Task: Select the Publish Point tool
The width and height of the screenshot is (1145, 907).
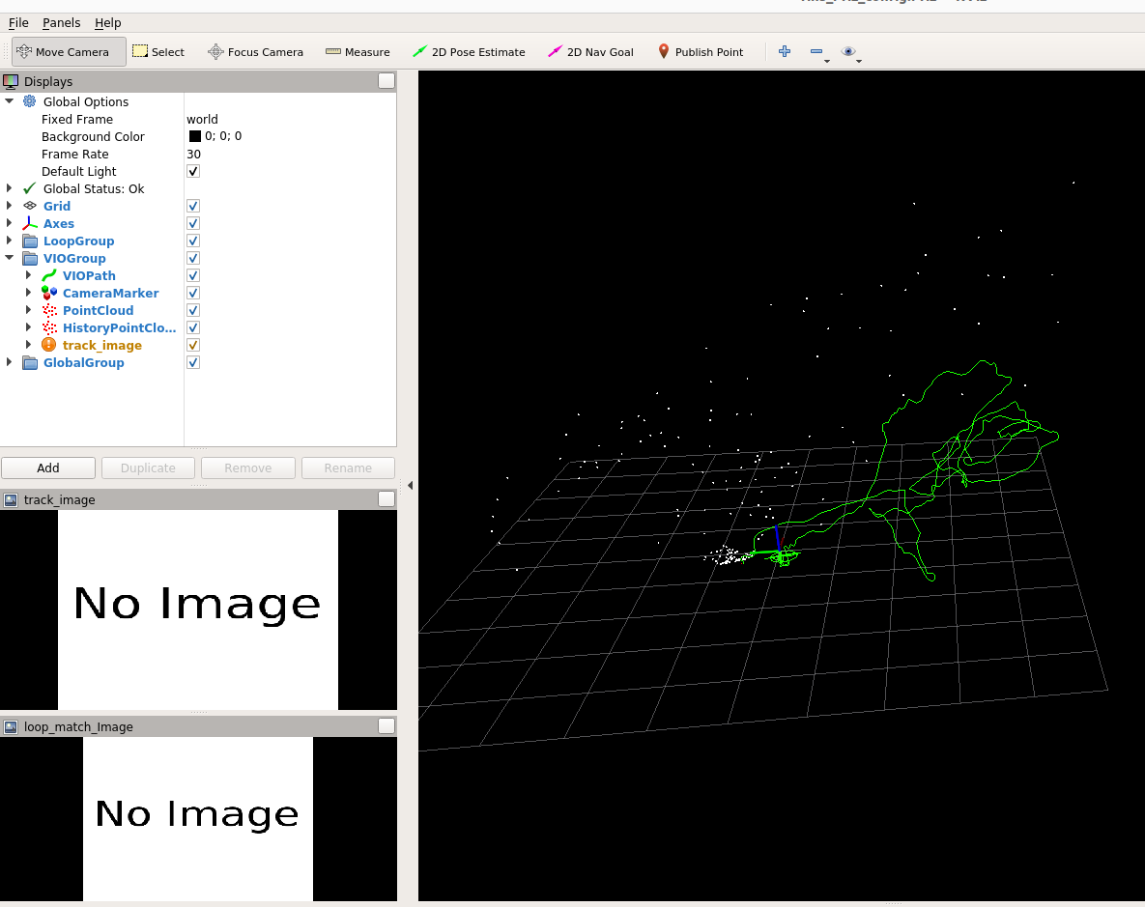Action: [701, 52]
